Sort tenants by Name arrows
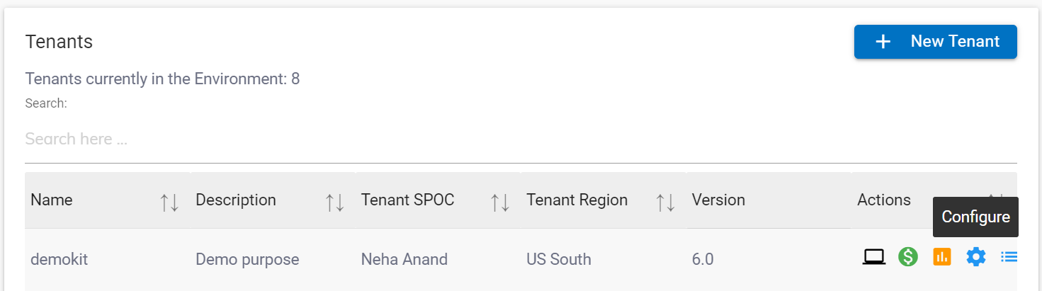 pyautogui.click(x=169, y=203)
